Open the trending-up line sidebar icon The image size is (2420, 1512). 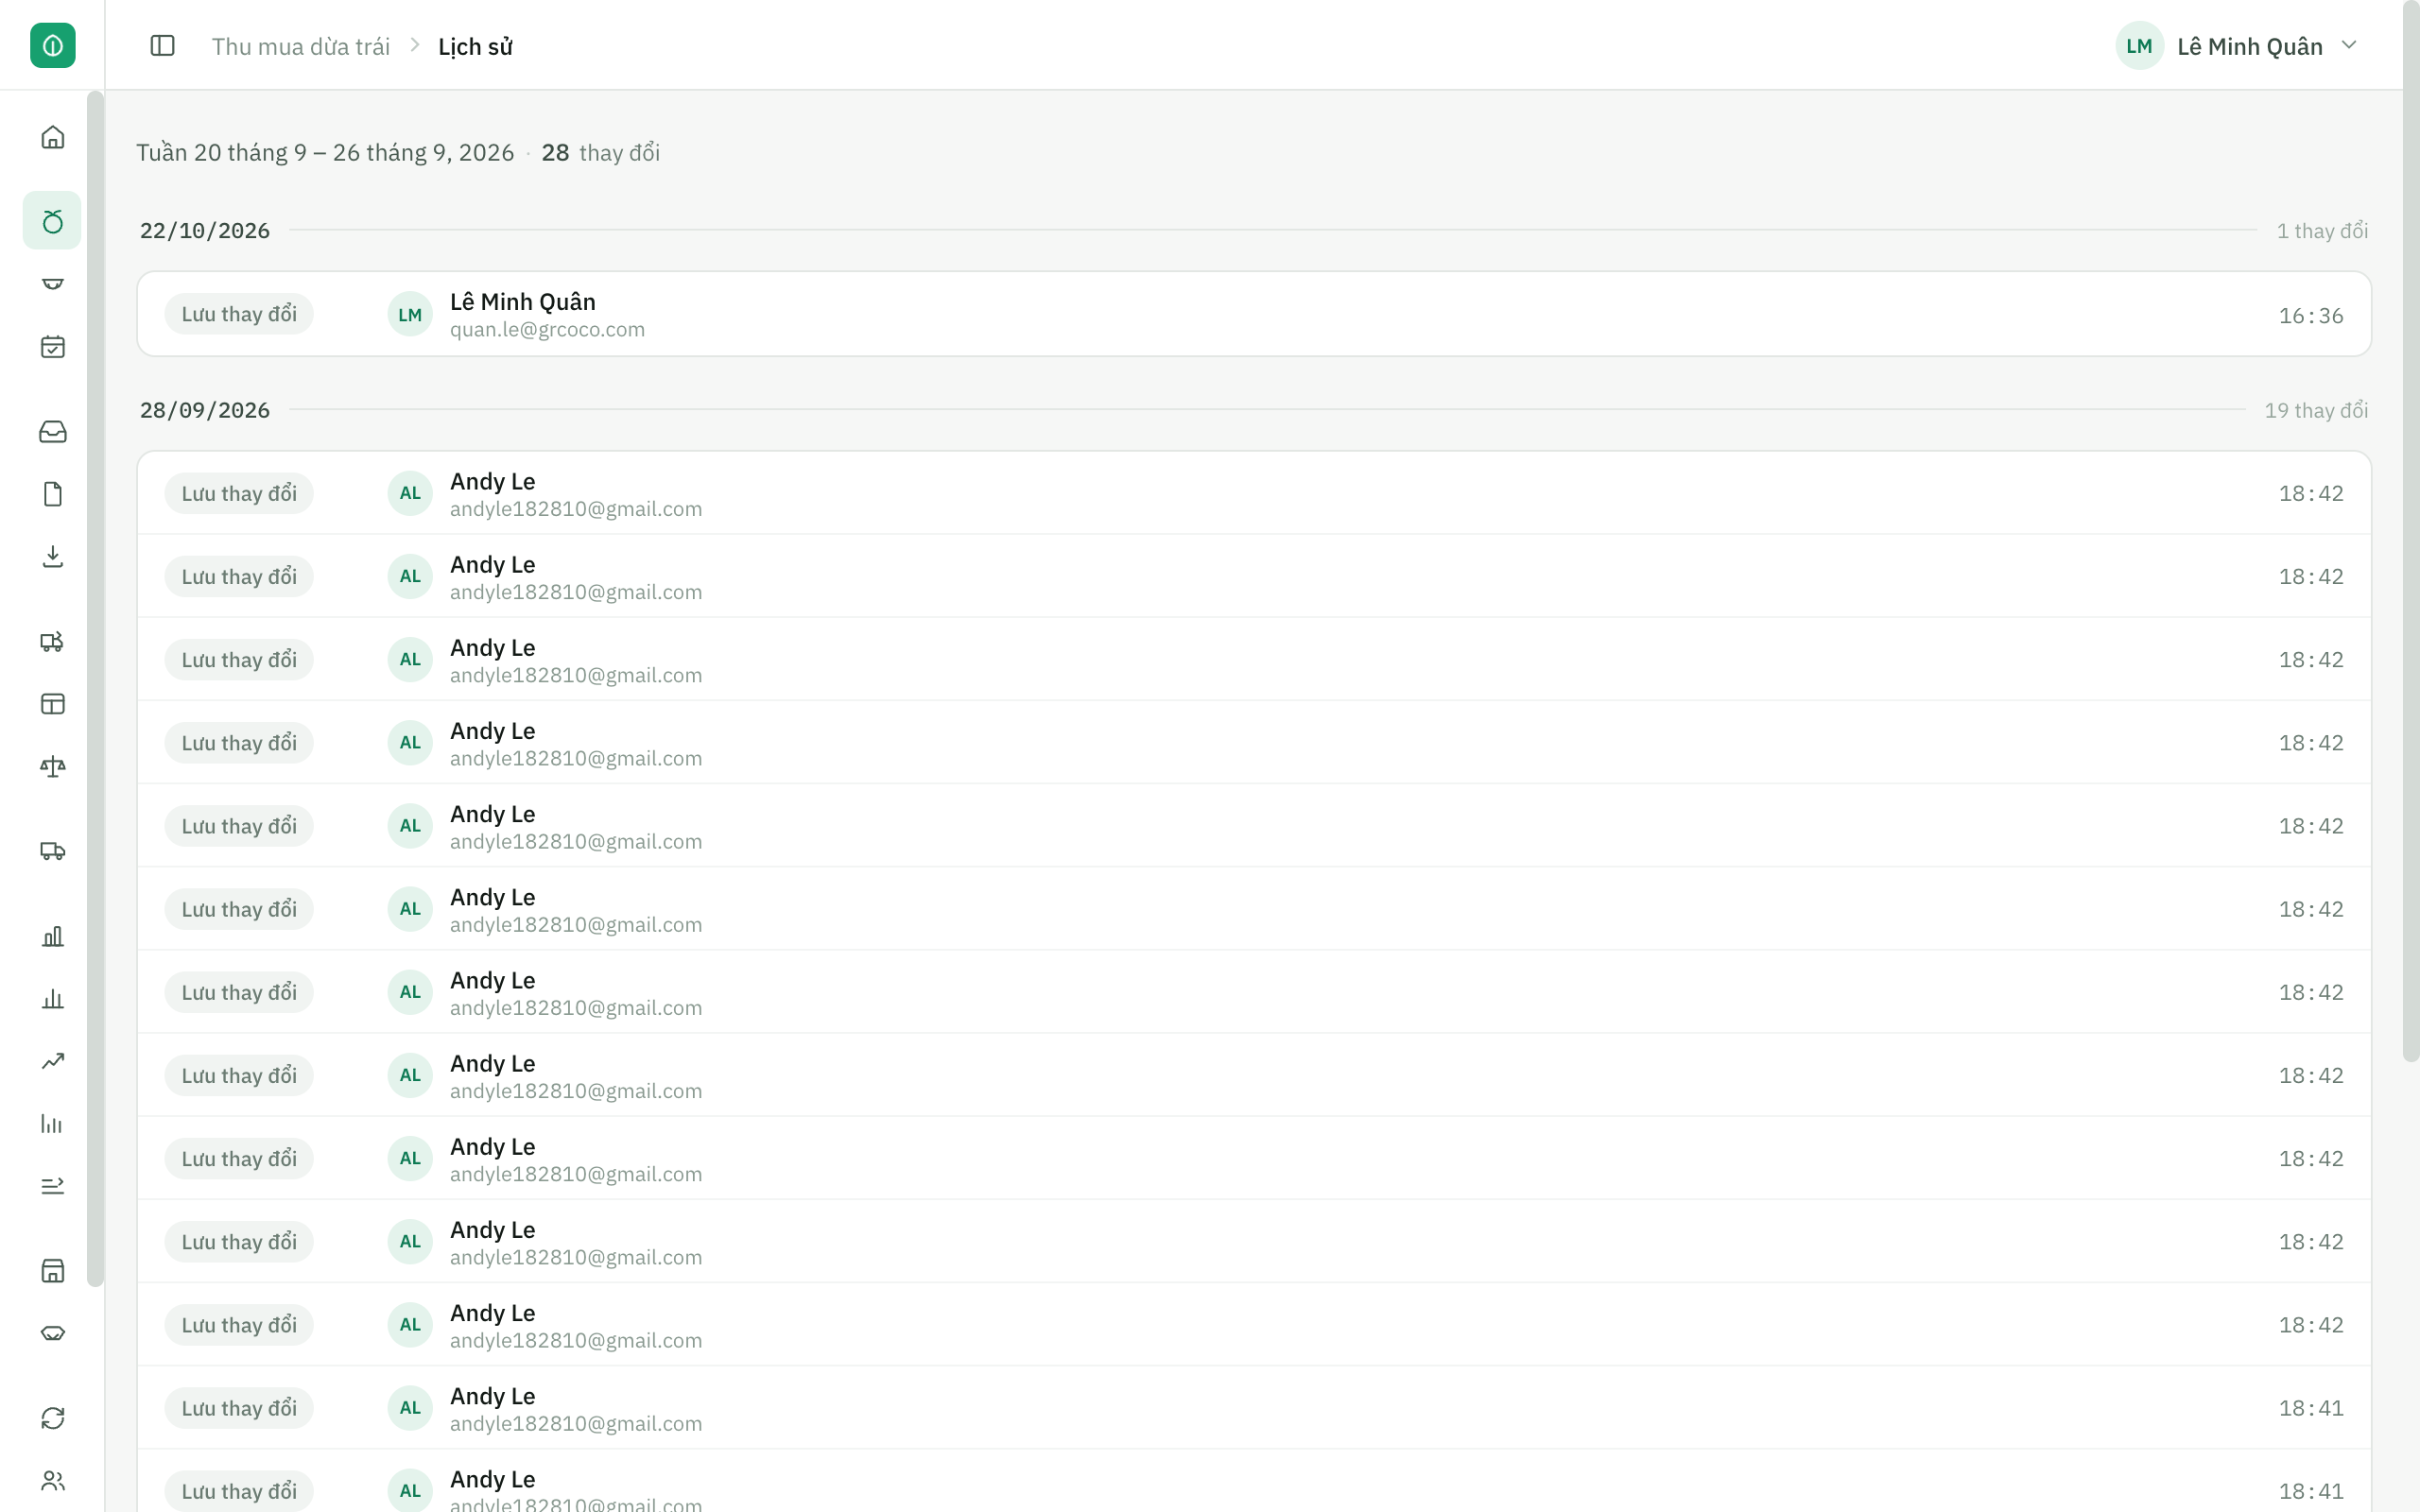coord(52,1061)
